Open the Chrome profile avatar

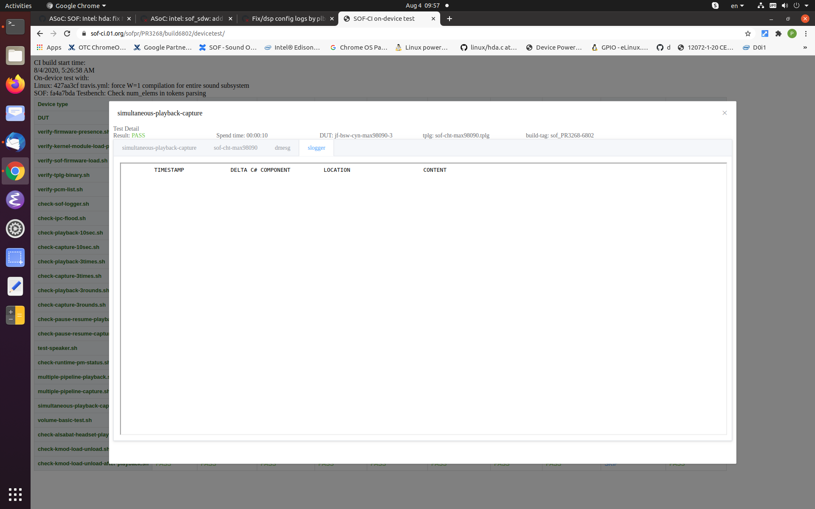pyautogui.click(x=792, y=34)
